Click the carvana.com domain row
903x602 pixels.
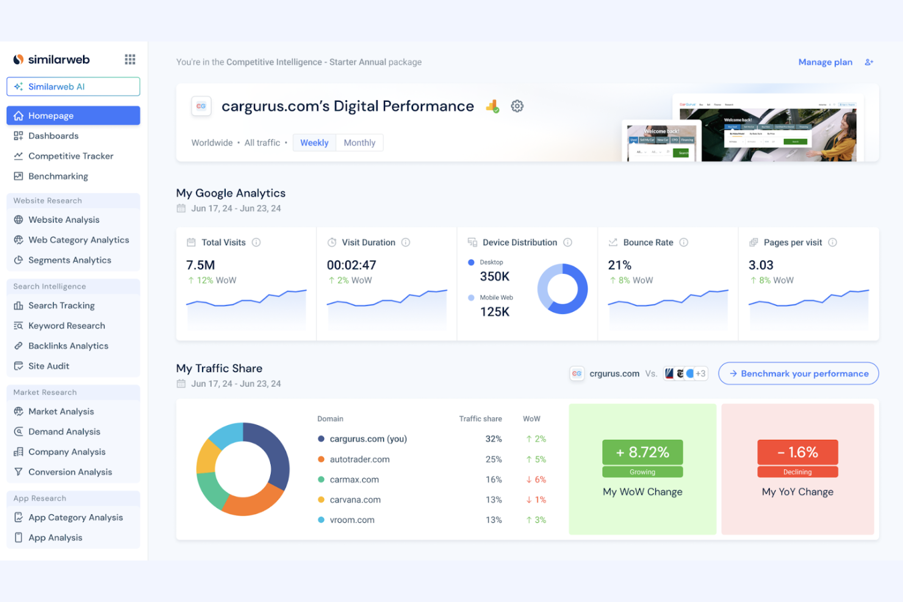pos(432,500)
